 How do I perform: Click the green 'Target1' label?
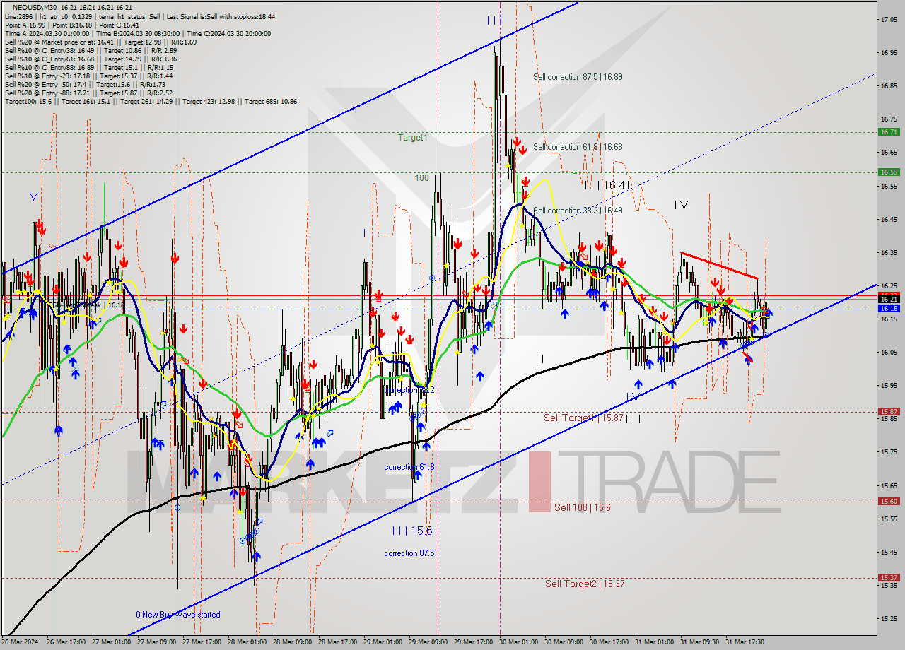412,138
